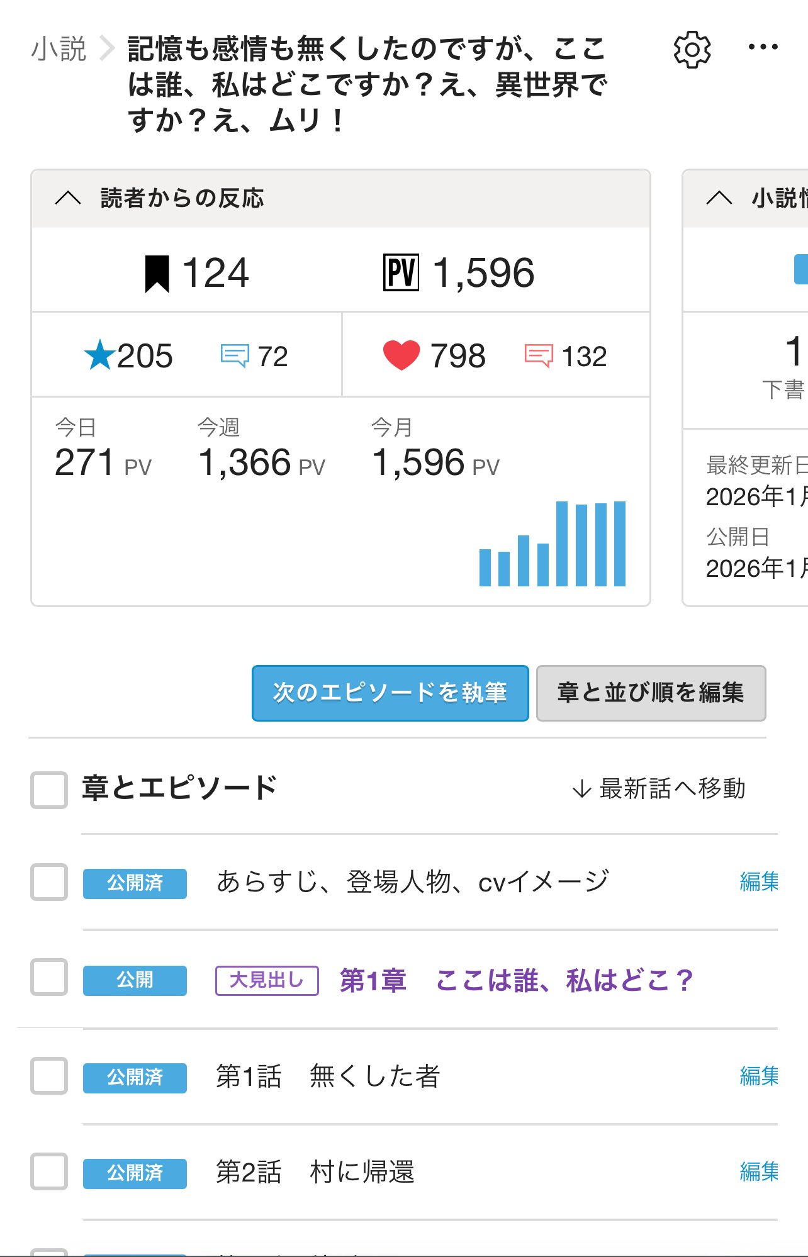Collapse the 小説情報 panel chevron
808x1257 pixels.
point(719,198)
